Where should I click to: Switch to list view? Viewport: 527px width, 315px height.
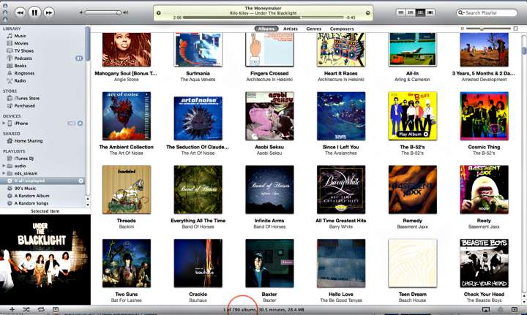click(x=400, y=12)
